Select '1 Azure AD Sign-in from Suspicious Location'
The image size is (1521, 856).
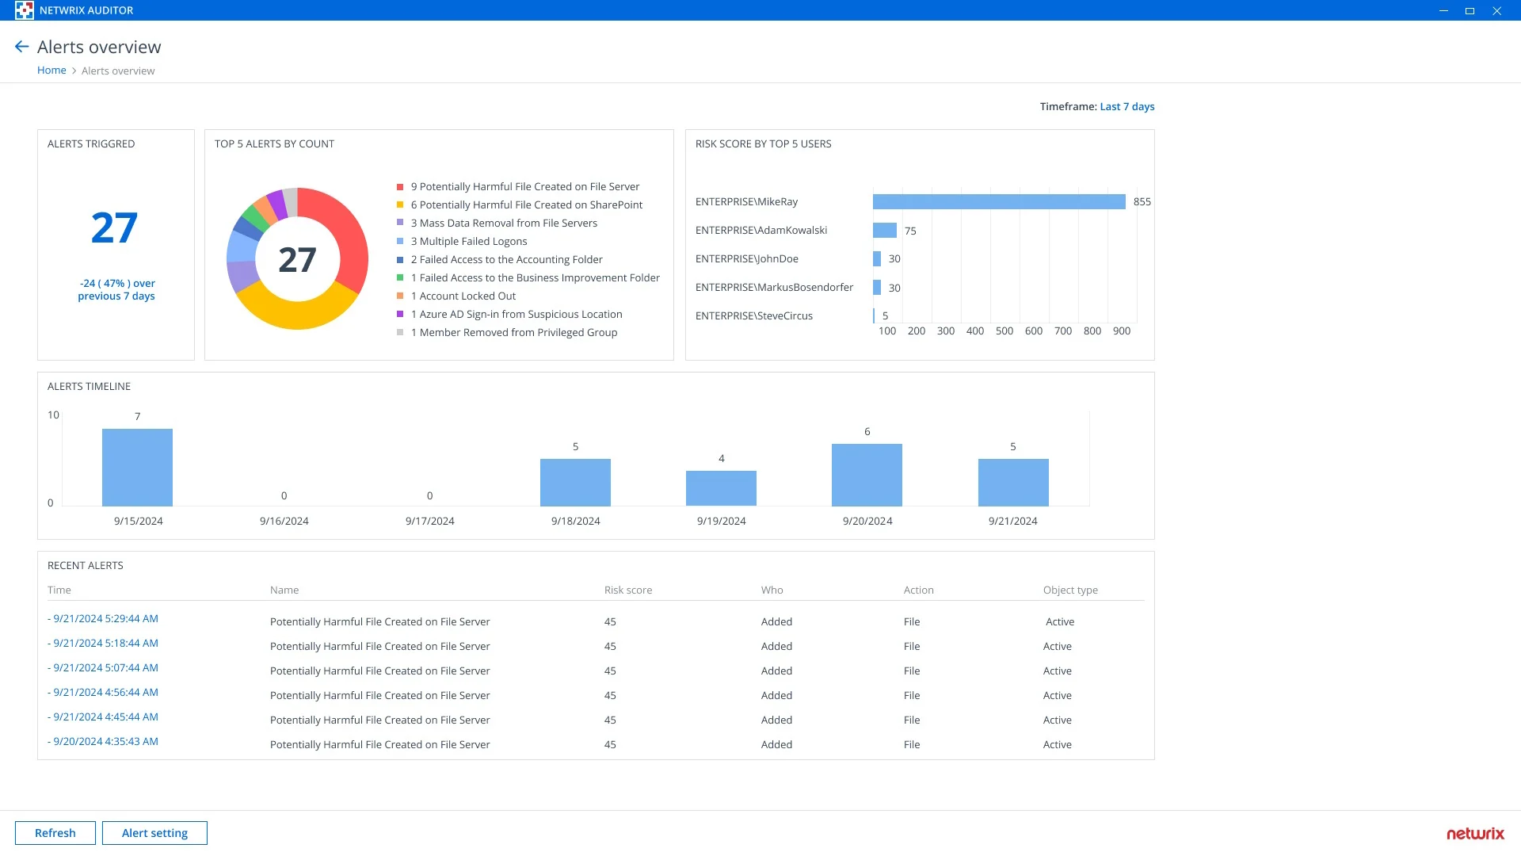517,314
